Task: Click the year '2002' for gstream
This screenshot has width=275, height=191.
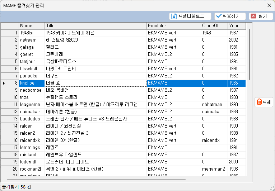Action: (233, 40)
